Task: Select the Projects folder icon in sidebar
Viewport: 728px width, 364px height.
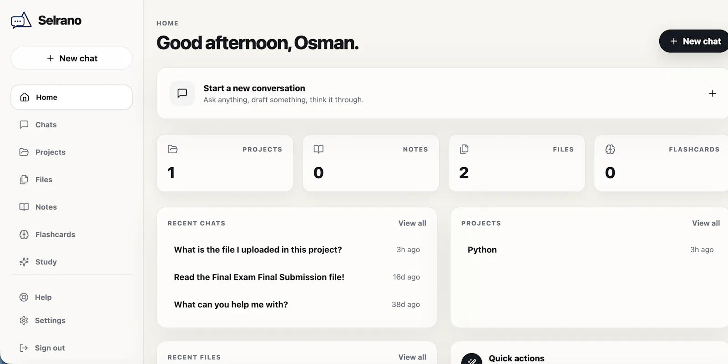Action: [24, 152]
